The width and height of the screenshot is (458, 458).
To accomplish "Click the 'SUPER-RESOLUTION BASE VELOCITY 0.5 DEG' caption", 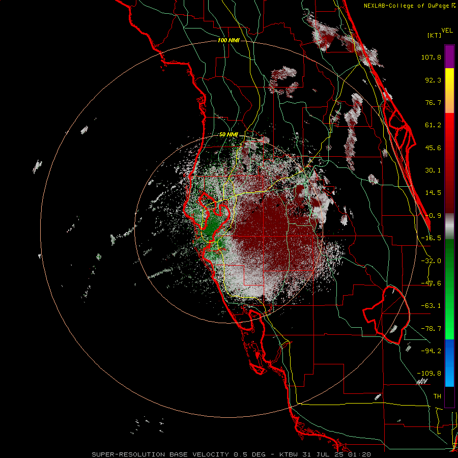I will point(179,454).
